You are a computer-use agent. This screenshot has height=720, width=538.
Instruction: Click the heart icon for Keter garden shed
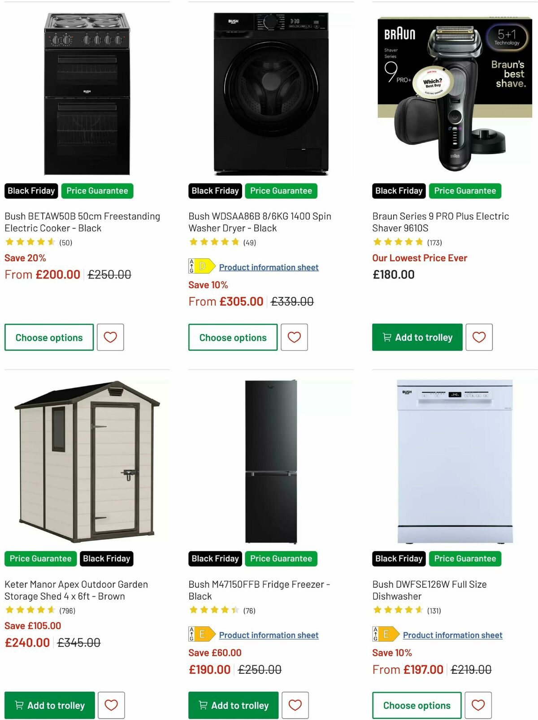[111, 705]
